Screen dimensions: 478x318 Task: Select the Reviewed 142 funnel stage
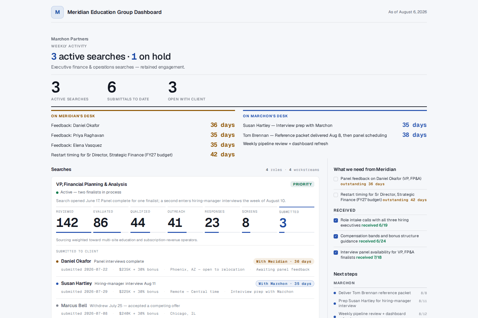click(74, 220)
